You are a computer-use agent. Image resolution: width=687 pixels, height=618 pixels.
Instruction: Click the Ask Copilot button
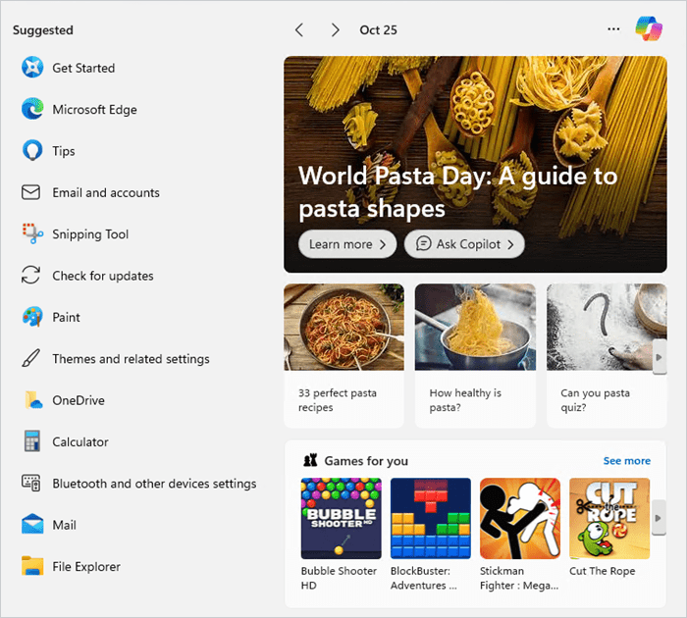click(x=464, y=244)
